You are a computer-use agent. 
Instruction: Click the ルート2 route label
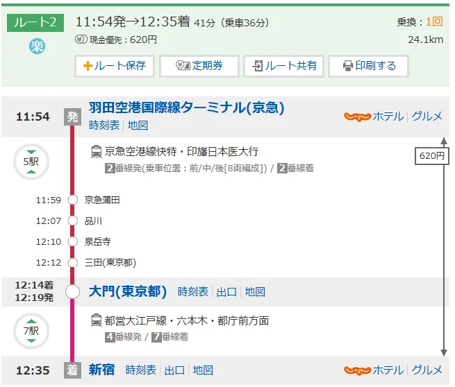35,23
